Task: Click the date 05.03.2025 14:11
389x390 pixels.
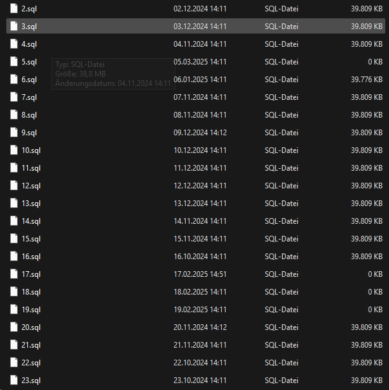Action: [200, 62]
